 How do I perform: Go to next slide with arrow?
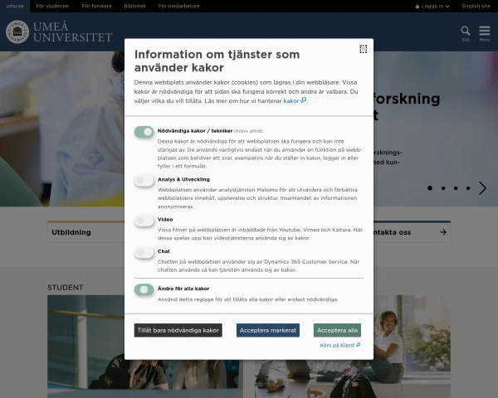tap(482, 188)
